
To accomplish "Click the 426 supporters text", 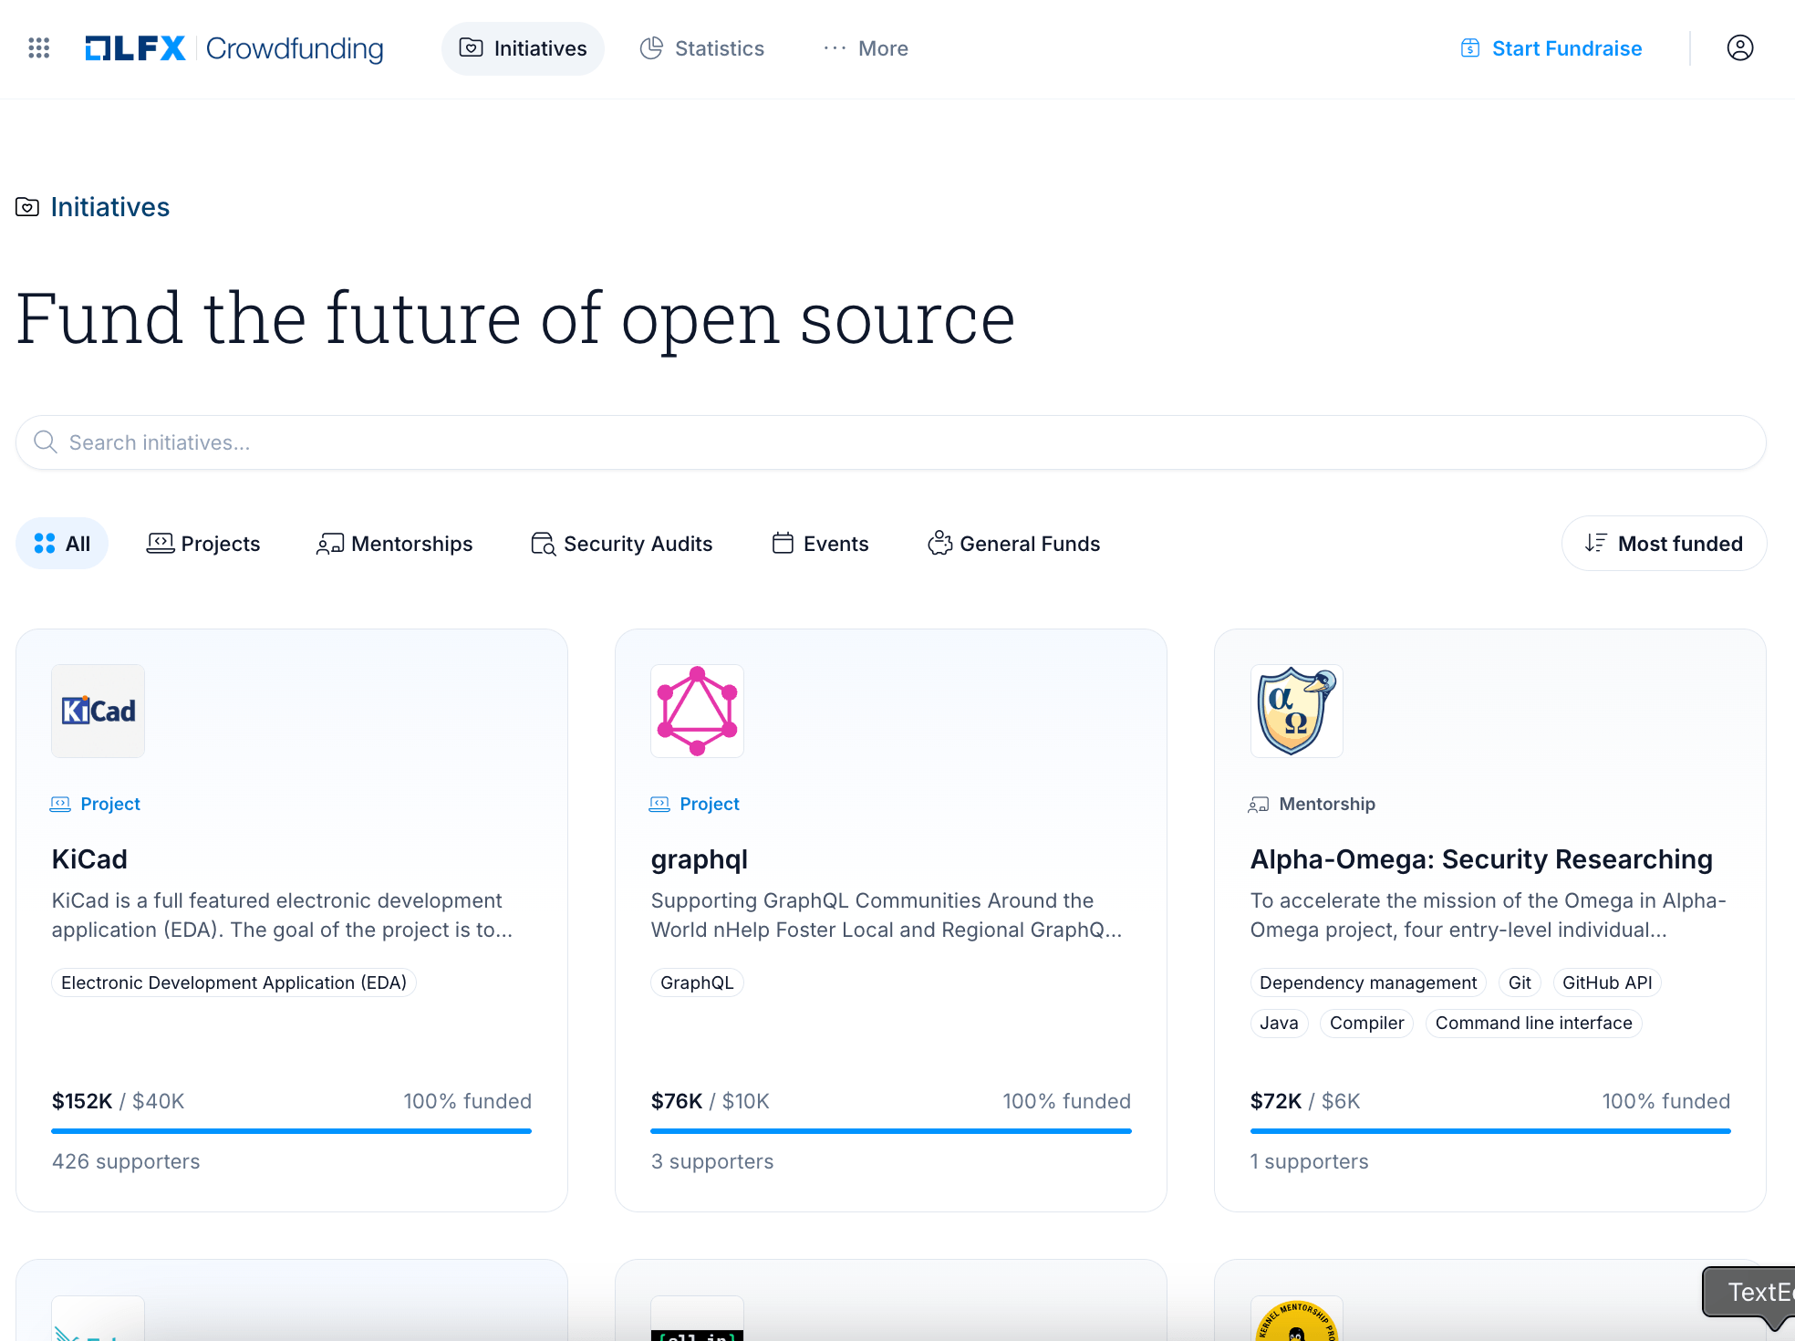I will click(x=126, y=1161).
